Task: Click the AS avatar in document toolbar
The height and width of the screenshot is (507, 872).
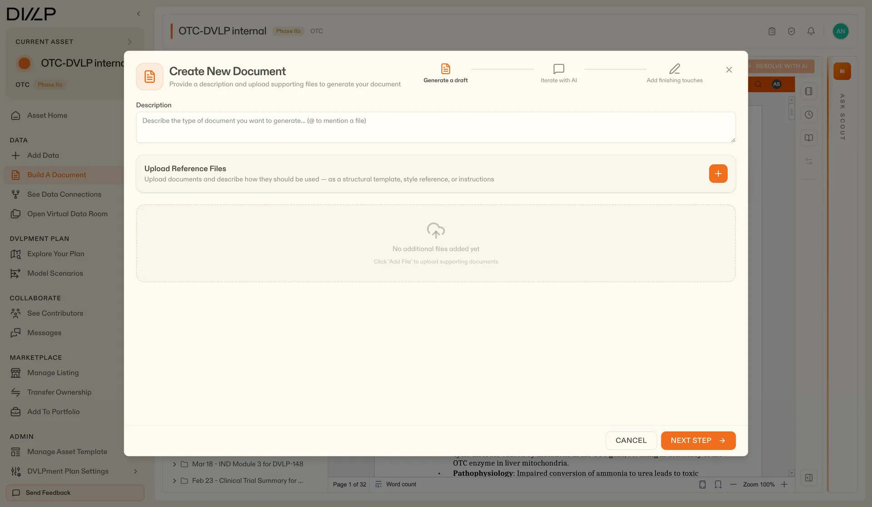Action: [x=777, y=84]
